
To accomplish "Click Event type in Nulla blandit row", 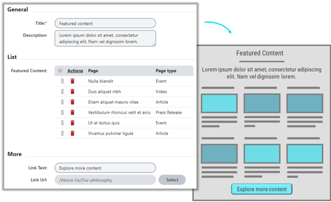I will point(161,81).
